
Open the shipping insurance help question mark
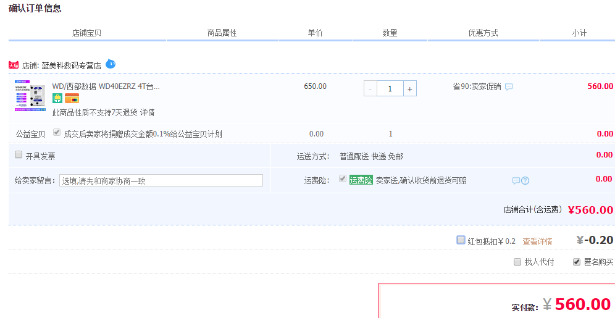point(525,181)
